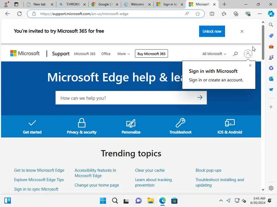Screen dimensions: 277x207
Task: Click the page vertical scrollbar thumb
Action: 263,42
